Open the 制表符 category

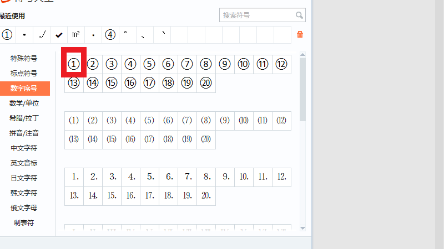point(24,223)
